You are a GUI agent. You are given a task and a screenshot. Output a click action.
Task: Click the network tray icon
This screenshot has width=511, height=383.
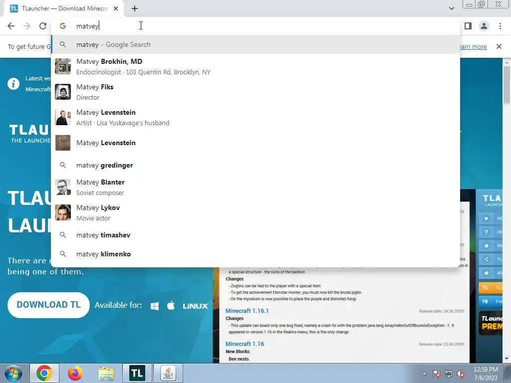point(449,374)
